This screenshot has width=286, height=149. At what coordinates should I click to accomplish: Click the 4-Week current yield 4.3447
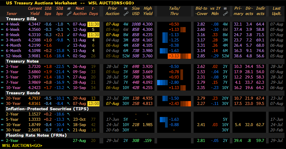tap(34, 24)
